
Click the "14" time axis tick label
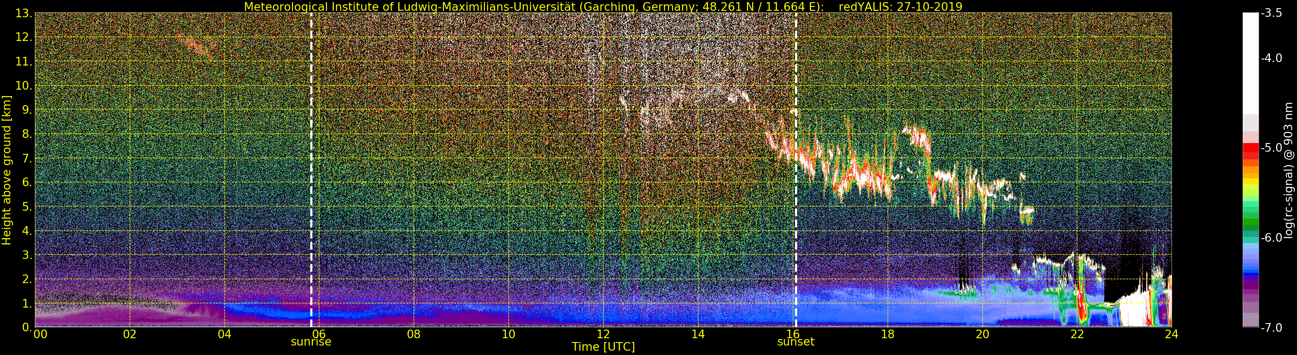698,334
